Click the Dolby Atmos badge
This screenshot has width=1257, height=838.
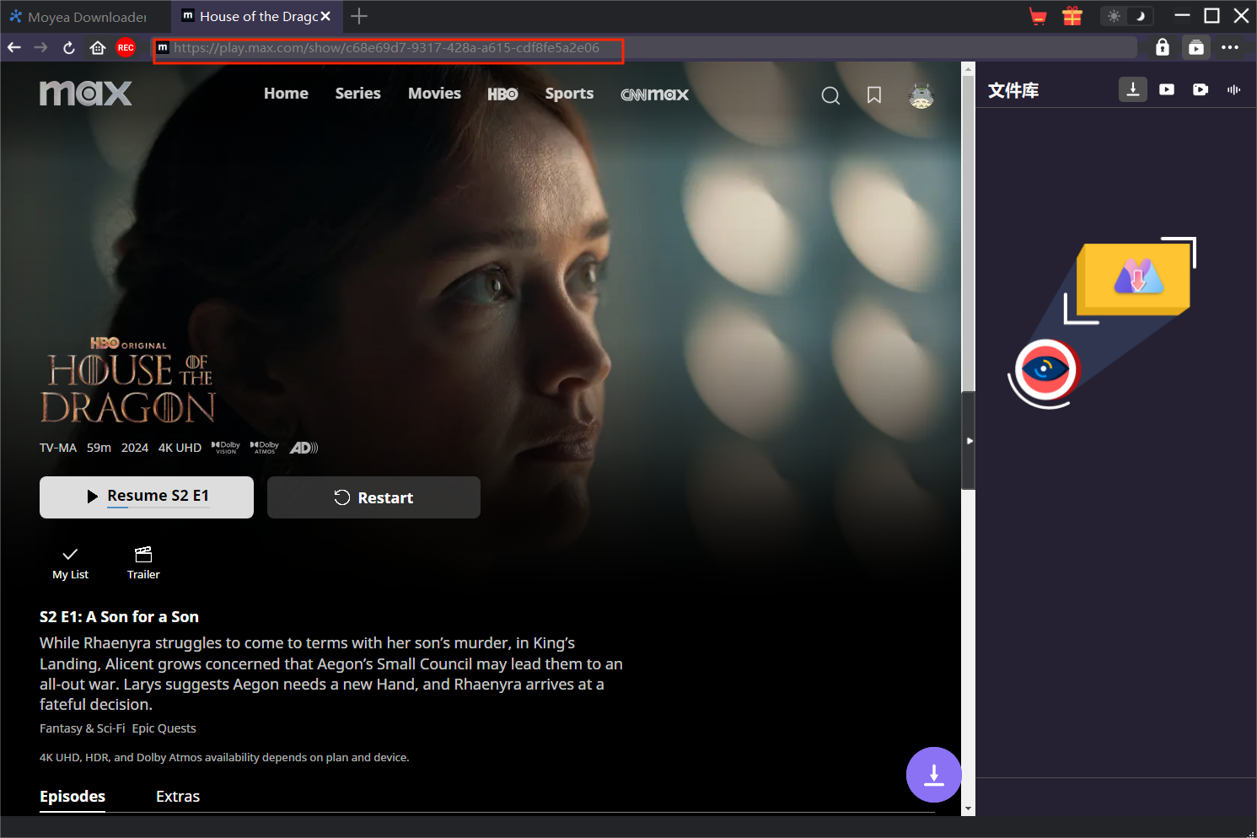[x=265, y=448]
